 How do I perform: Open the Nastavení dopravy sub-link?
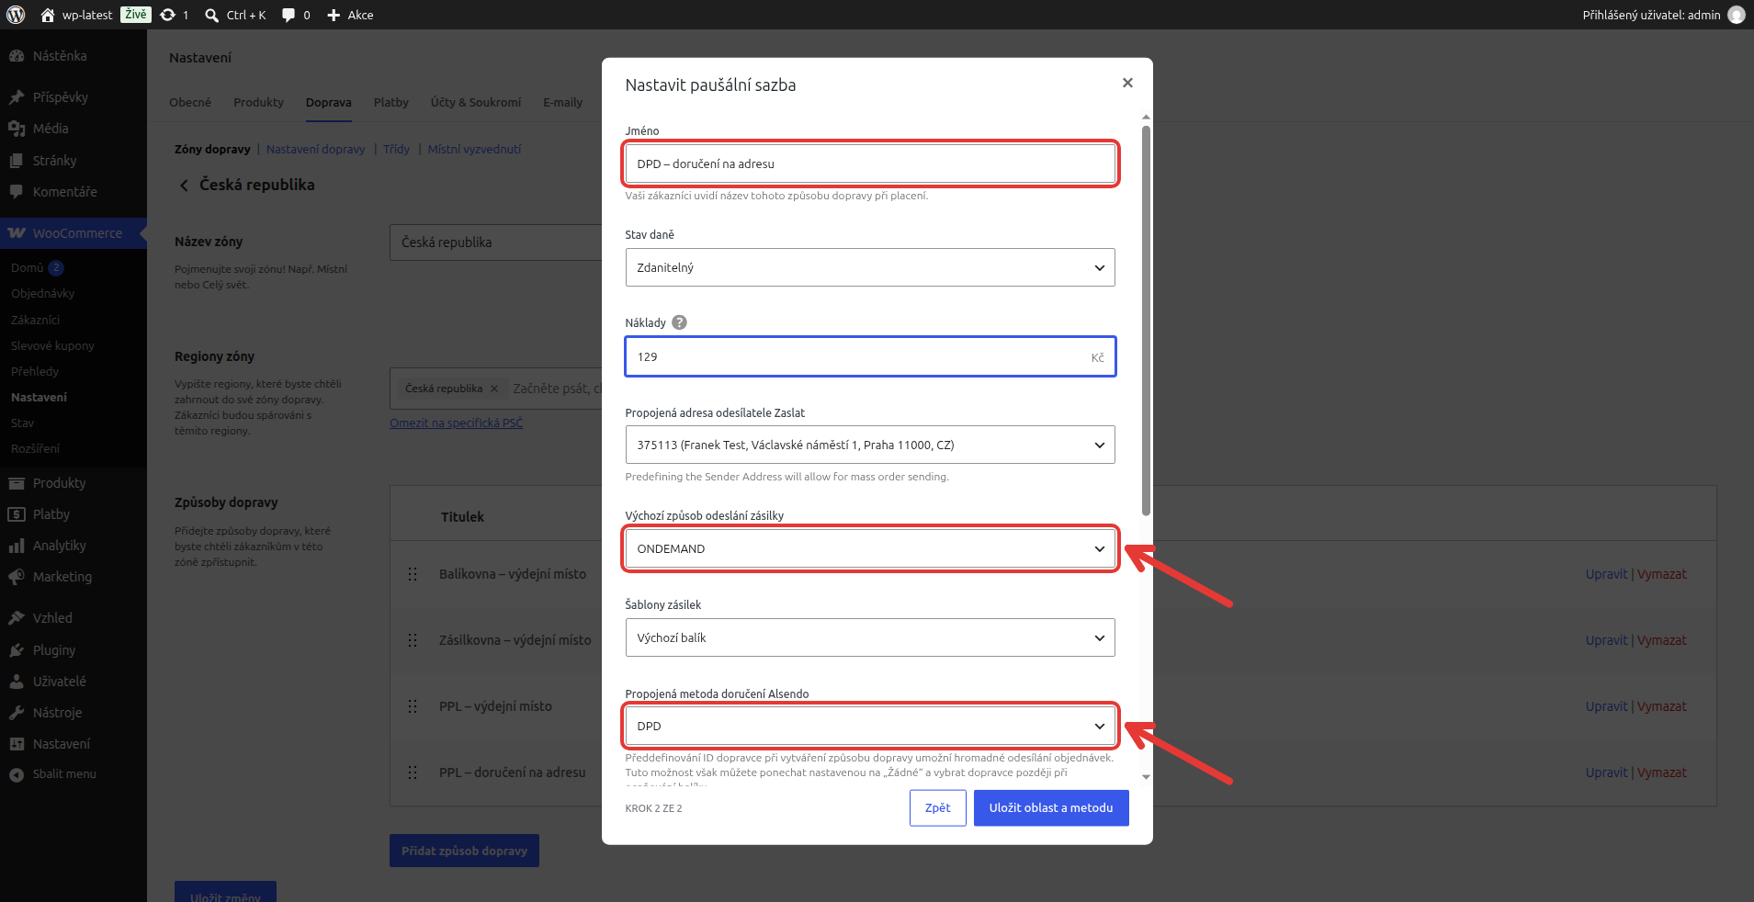coord(315,150)
